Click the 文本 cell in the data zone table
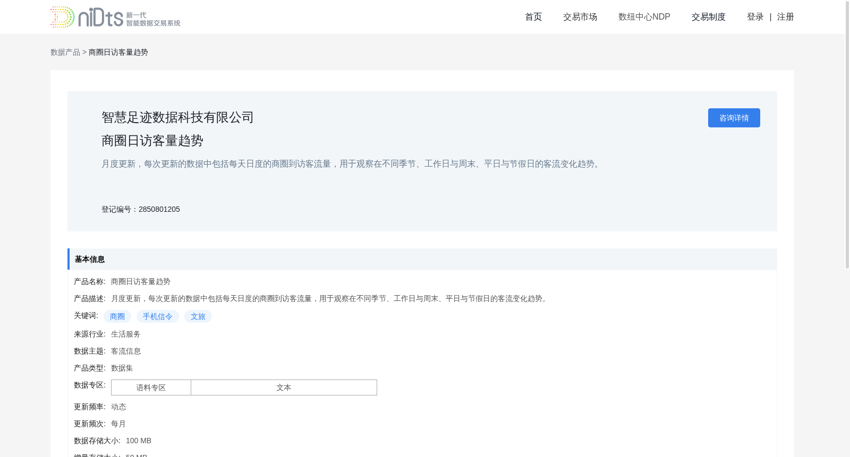 tap(284, 387)
